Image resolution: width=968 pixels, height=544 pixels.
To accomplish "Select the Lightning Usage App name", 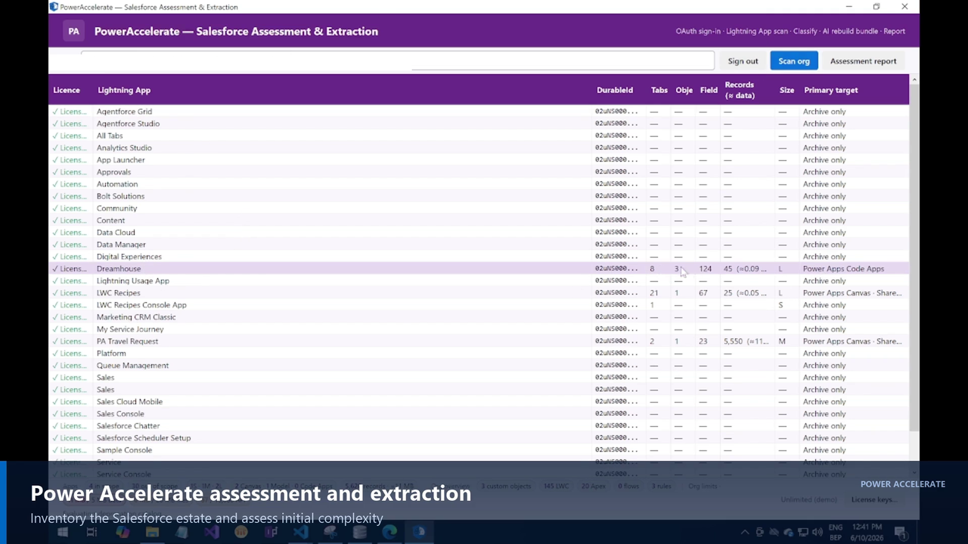I will point(133,281).
